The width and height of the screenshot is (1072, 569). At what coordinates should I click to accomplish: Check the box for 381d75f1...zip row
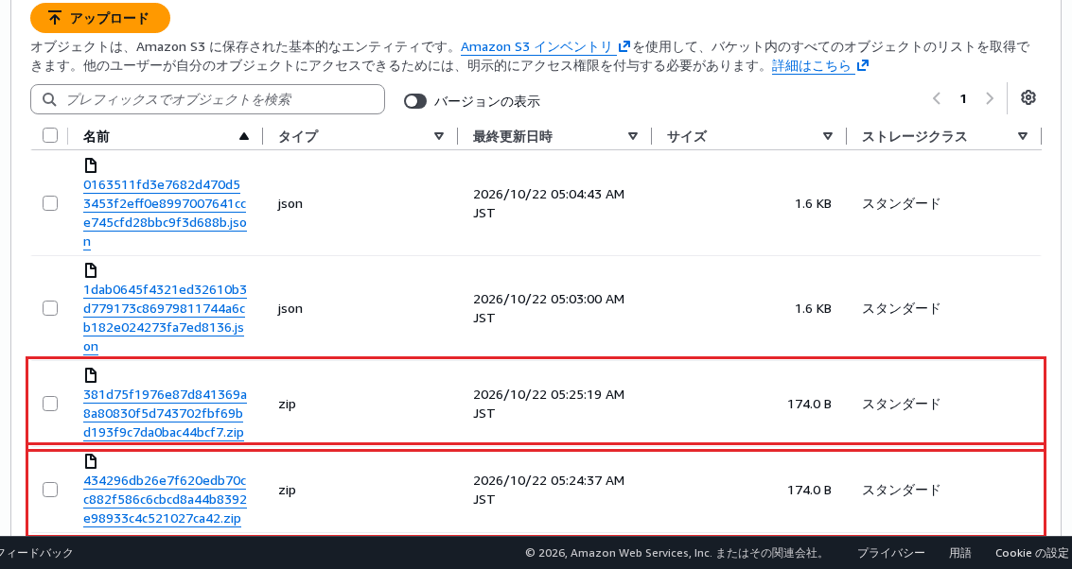[50, 404]
